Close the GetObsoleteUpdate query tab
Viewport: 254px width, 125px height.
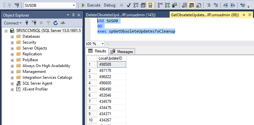click(x=250, y=15)
